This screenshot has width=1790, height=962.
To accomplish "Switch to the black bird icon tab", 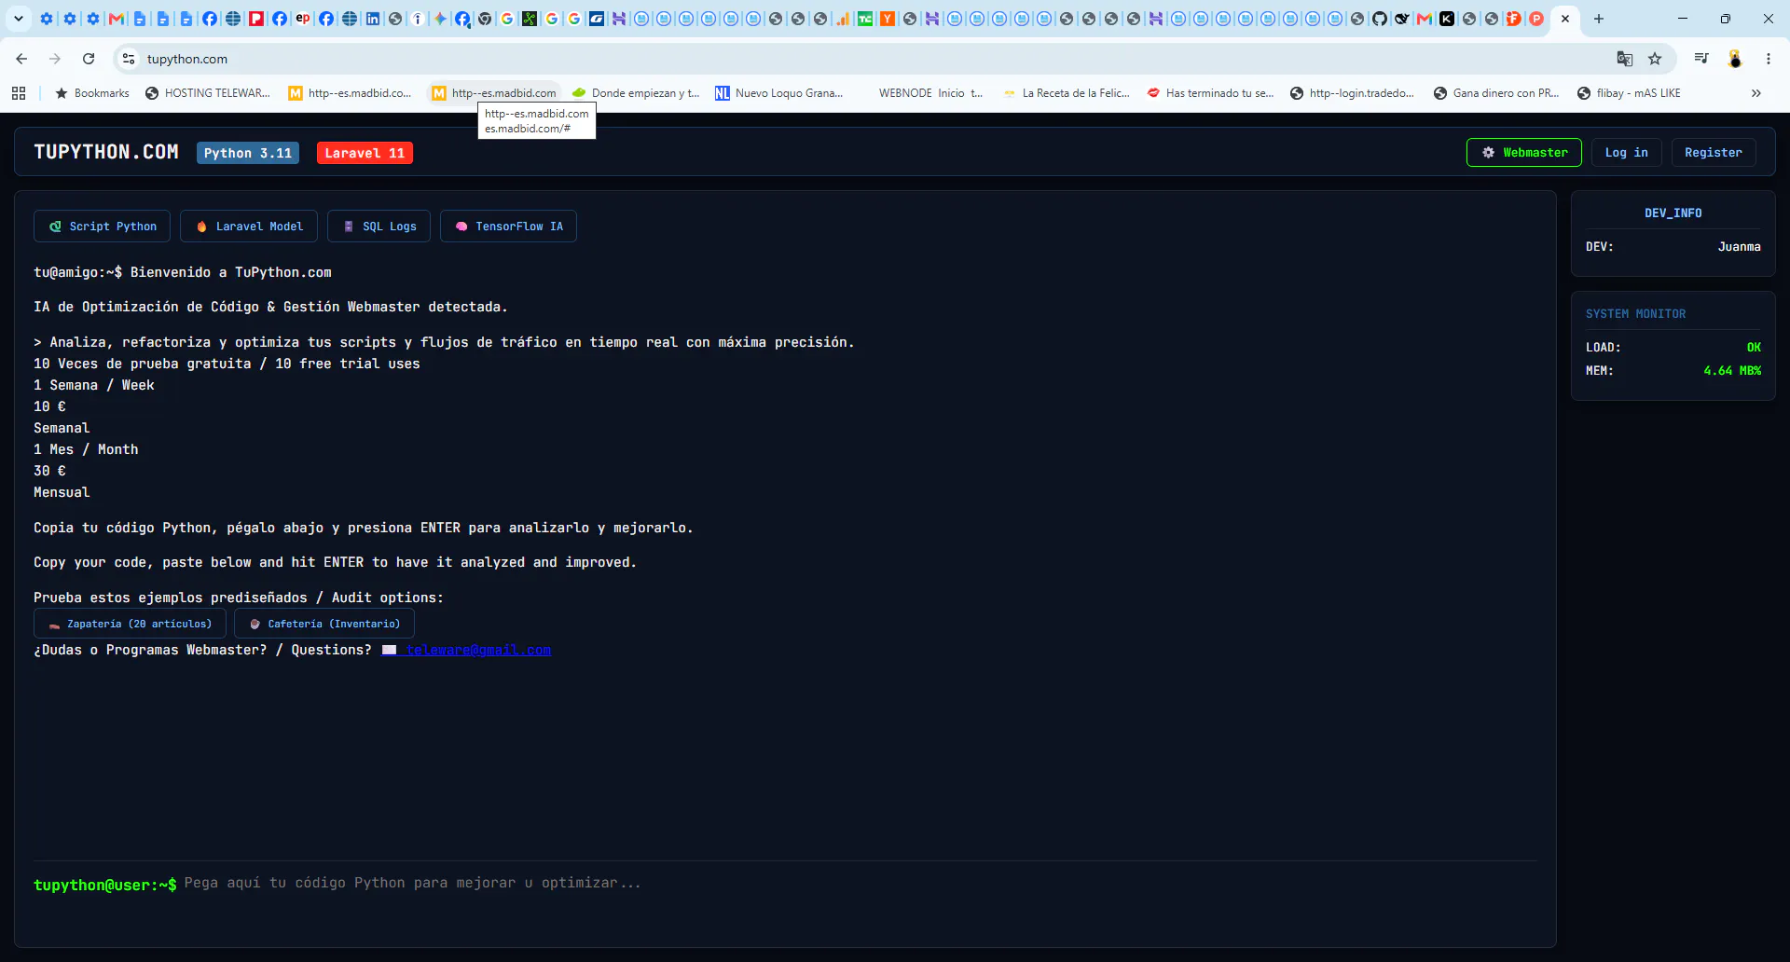I will coord(1402,19).
